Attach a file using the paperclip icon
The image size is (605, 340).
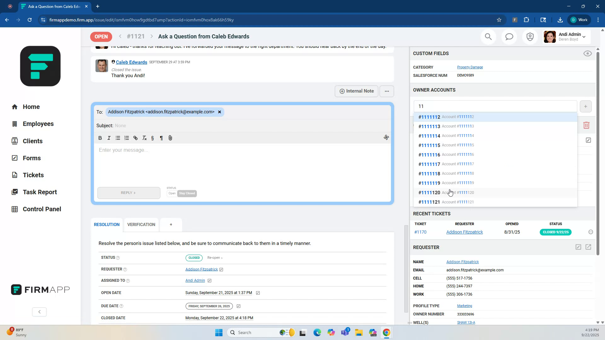click(170, 138)
